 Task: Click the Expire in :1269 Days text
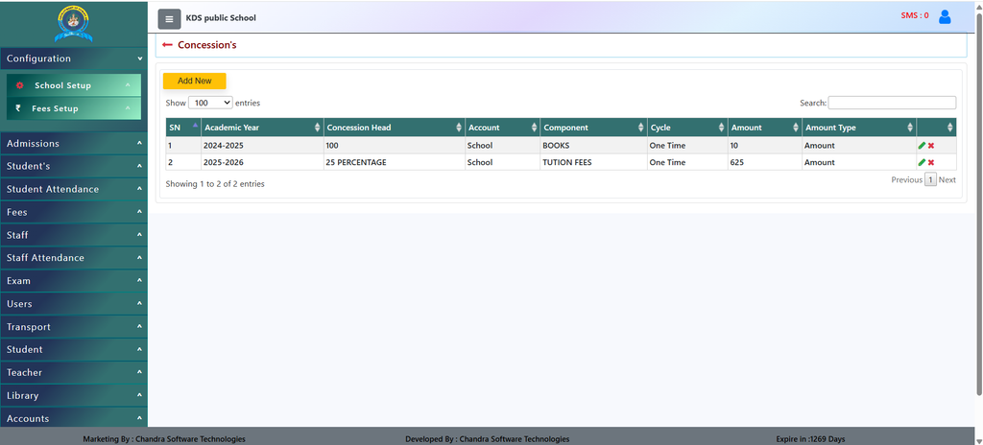pos(810,439)
